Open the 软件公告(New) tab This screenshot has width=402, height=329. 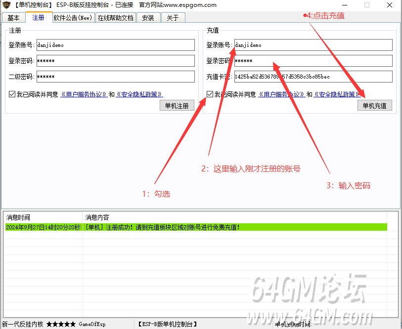pos(73,18)
